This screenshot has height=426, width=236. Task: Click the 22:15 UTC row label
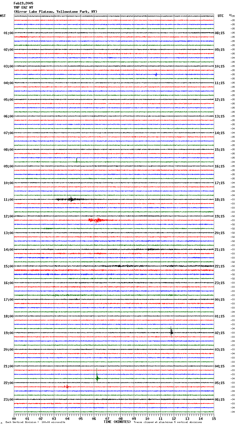click(220, 266)
